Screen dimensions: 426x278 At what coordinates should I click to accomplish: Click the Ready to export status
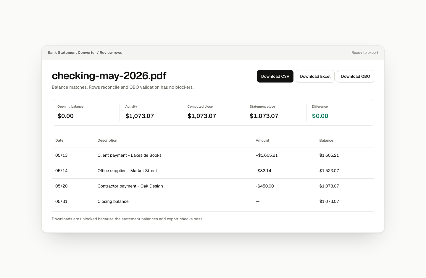click(x=365, y=53)
